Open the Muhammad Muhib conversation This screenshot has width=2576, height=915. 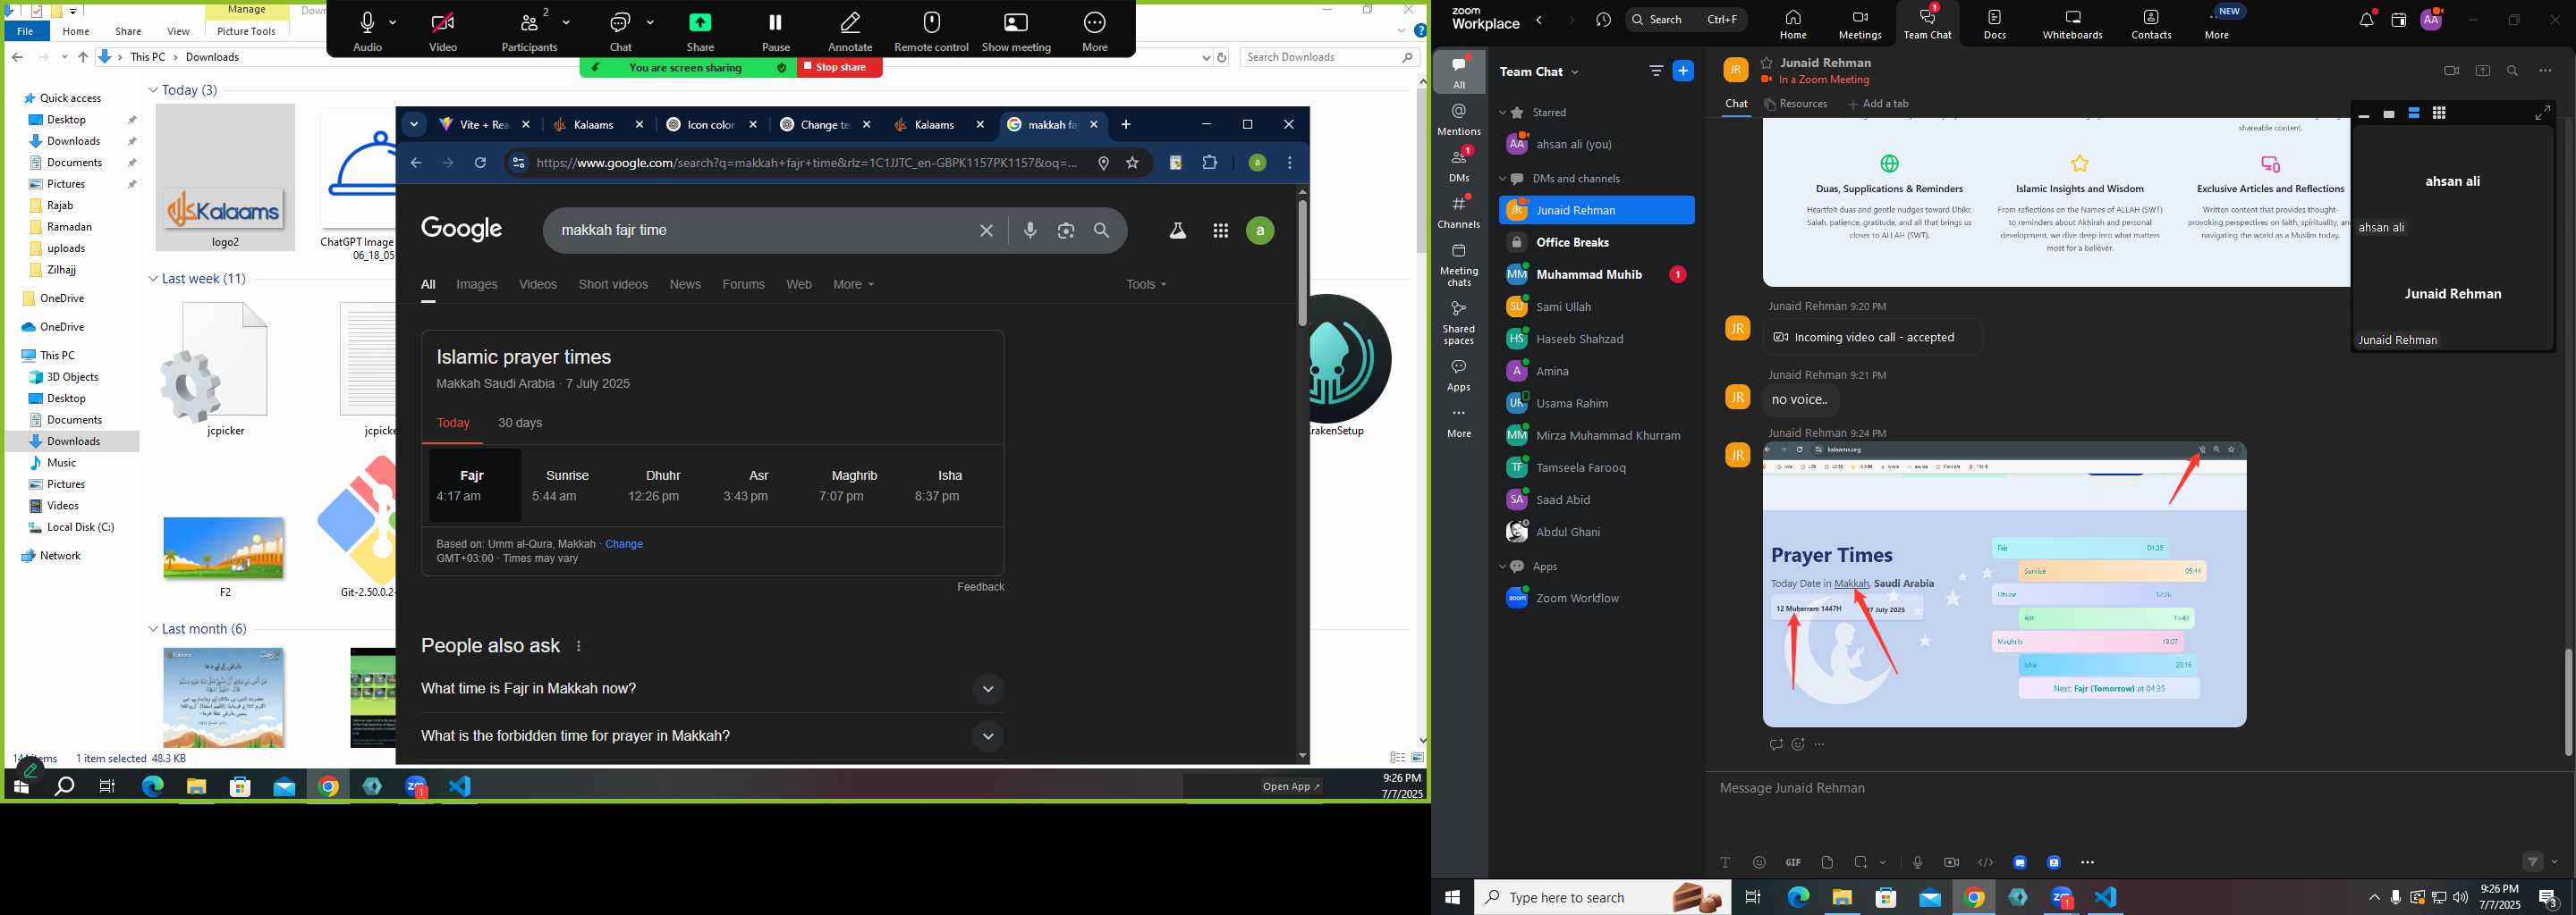1596,274
